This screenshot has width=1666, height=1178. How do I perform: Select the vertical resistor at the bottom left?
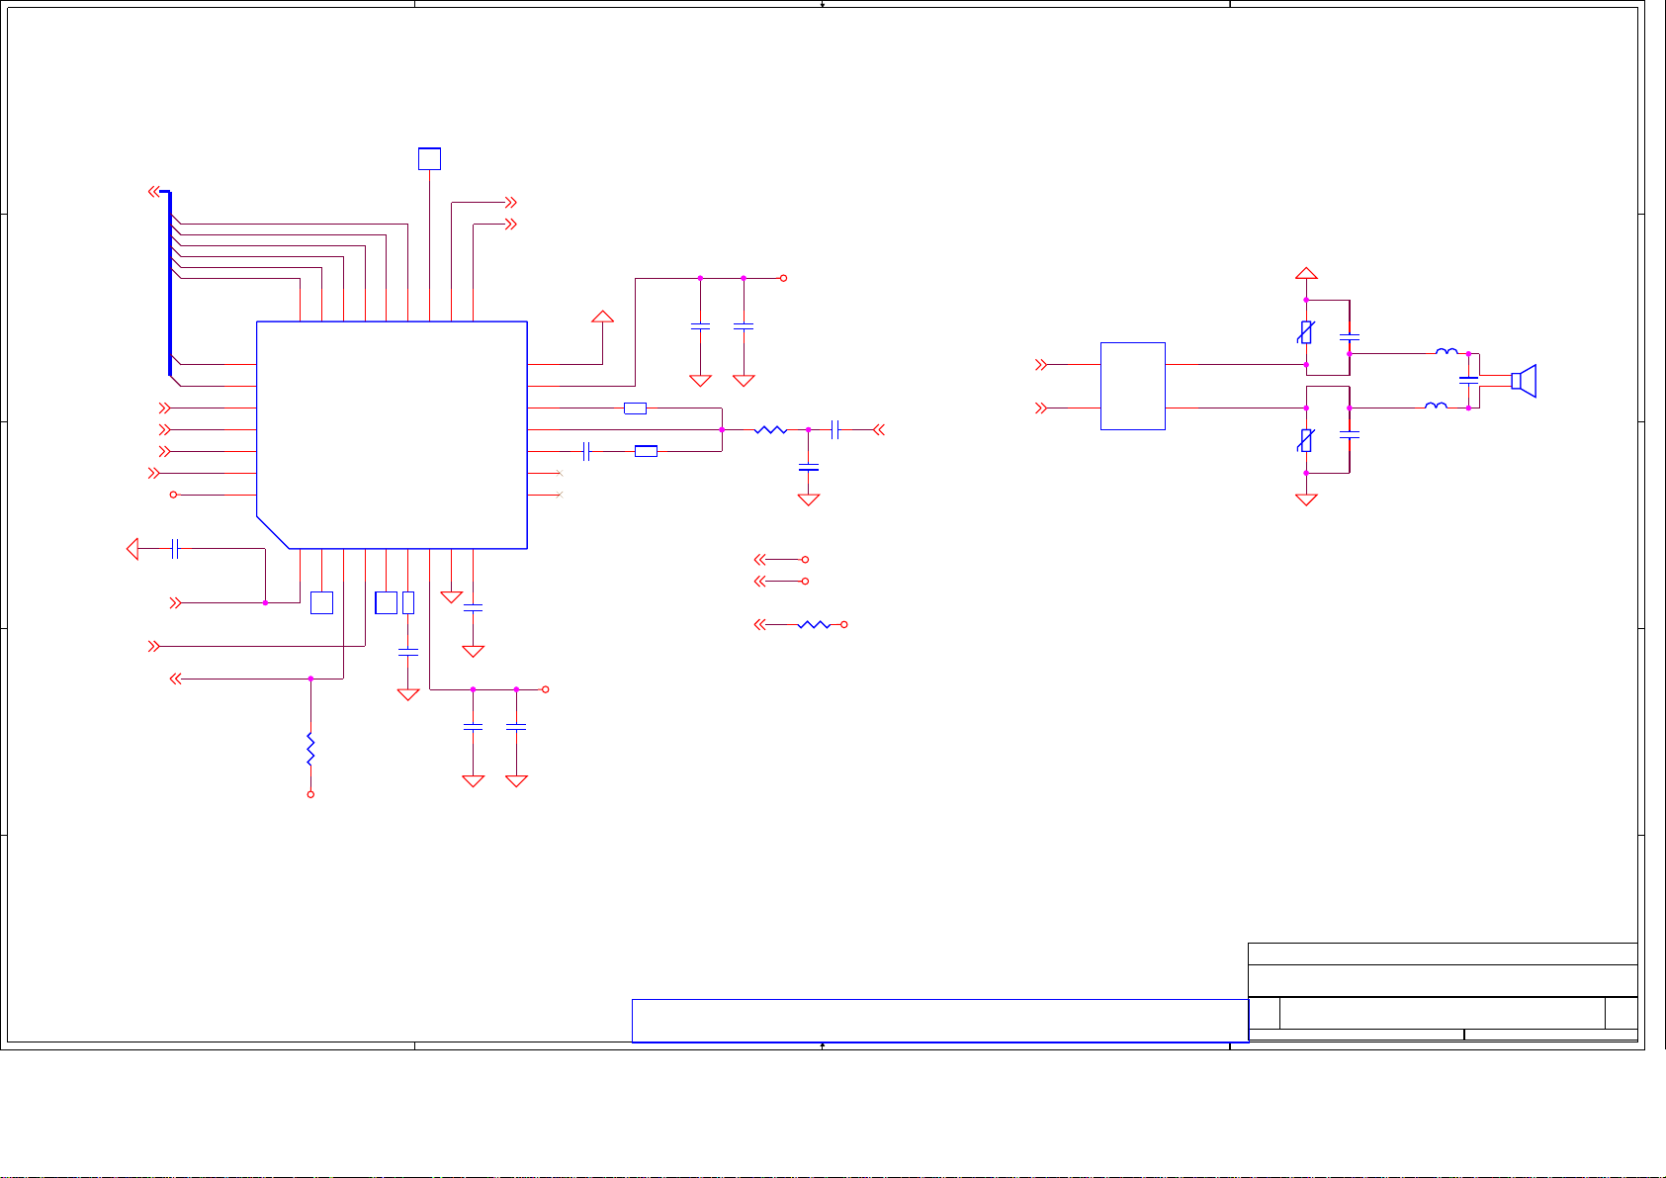coord(310,749)
